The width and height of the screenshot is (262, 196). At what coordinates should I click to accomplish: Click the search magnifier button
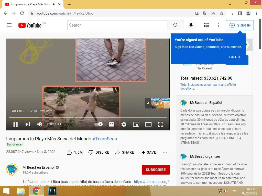pyautogui.click(x=176, y=25)
